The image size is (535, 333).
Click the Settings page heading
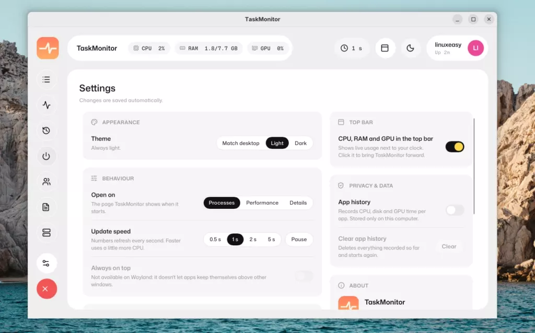click(97, 88)
